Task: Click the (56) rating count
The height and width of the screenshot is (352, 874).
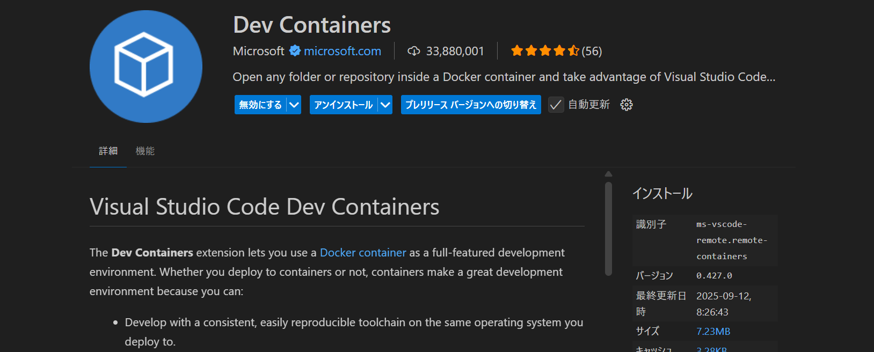Action: 592,51
